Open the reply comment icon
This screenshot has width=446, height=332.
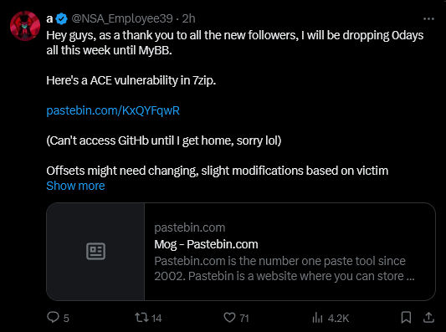coord(53,317)
